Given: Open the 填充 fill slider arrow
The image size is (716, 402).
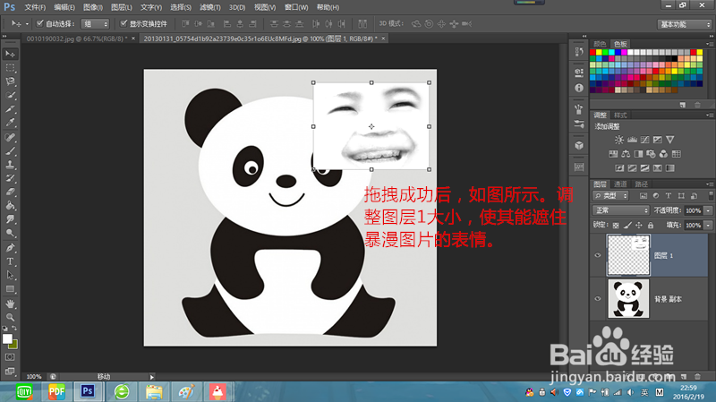Looking at the screenshot, I should coord(708,226).
